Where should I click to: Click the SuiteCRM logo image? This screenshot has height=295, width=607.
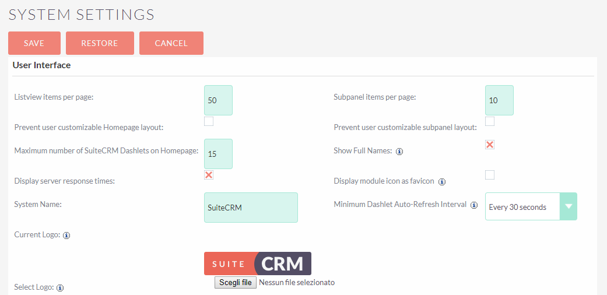click(x=257, y=264)
